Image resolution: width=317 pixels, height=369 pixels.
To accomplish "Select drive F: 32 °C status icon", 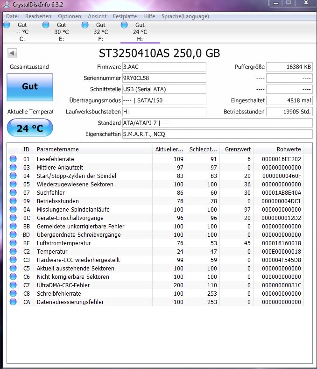I will (x=85, y=25).
